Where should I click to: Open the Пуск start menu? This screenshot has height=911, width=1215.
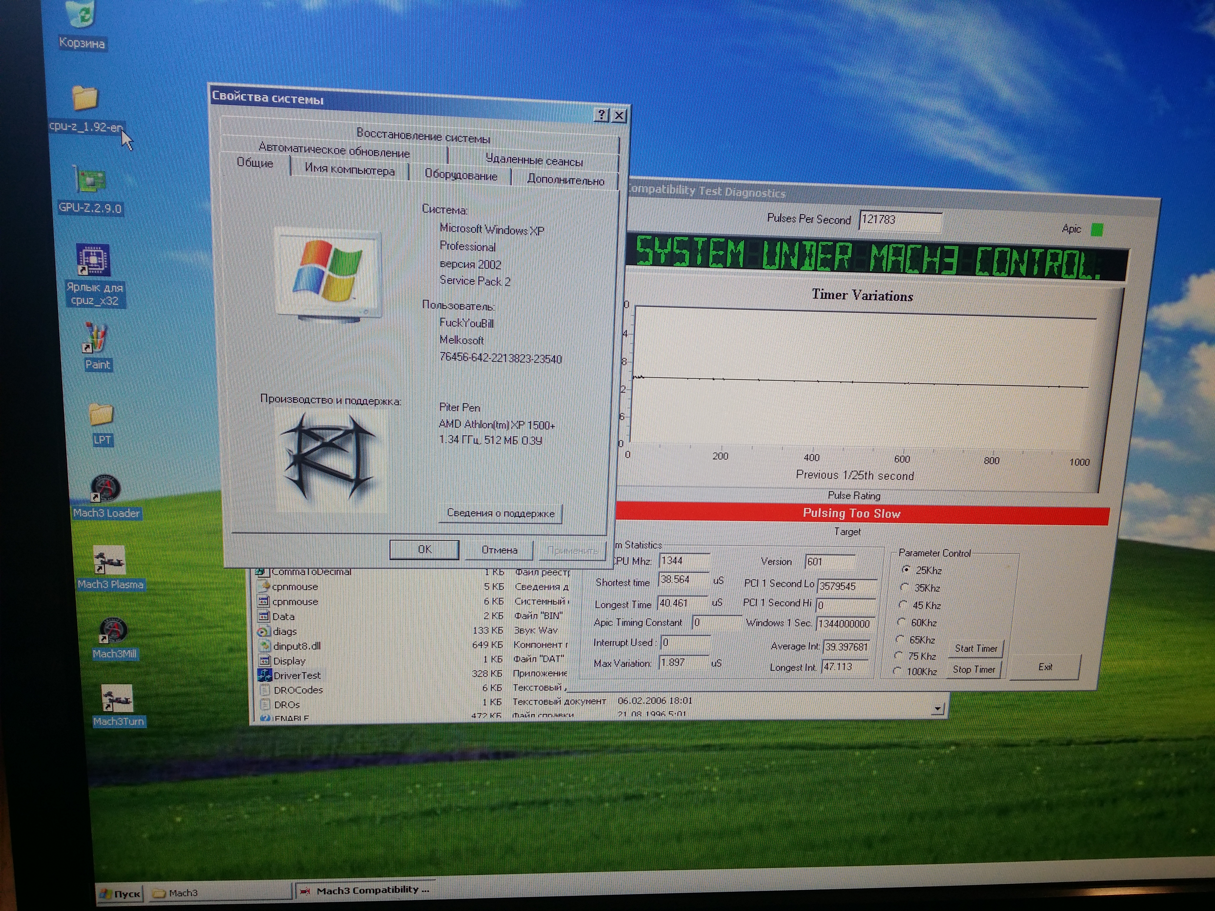[120, 893]
